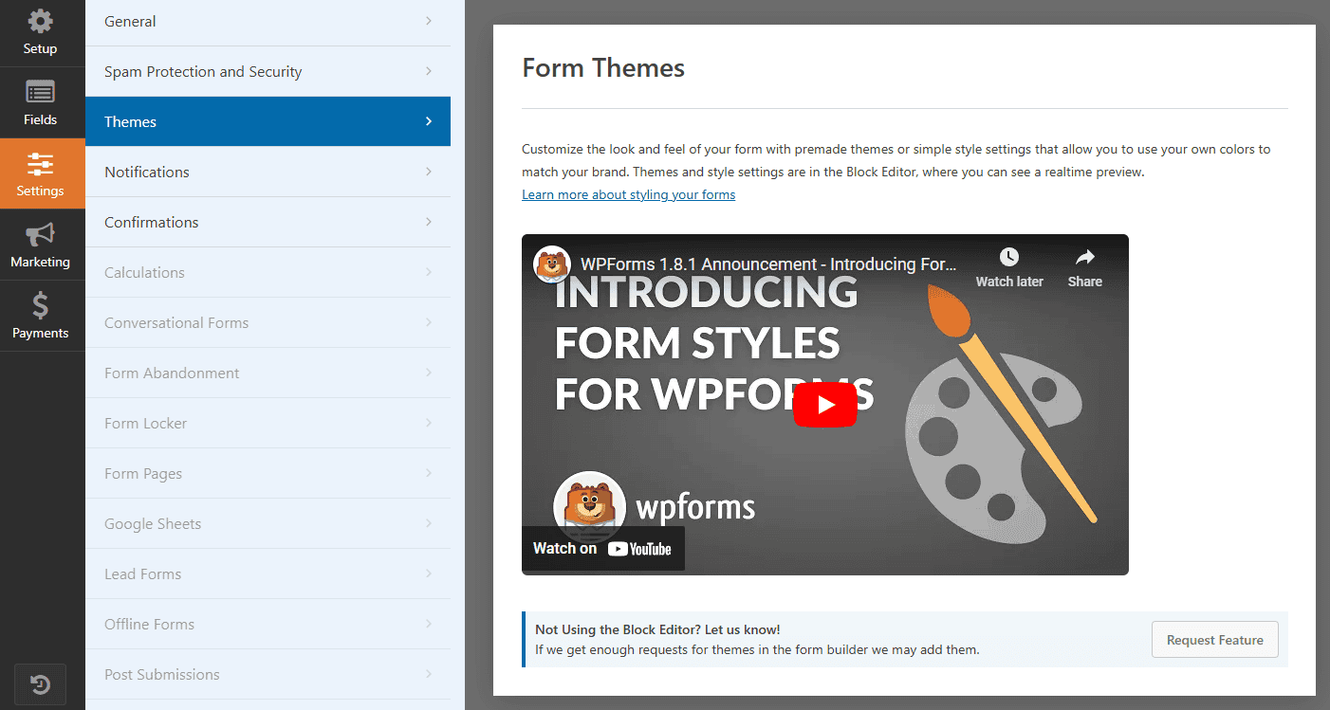This screenshot has height=710, width=1330.
Task: Open Spam Protection and Security settings
Action: (x=268, y=71)
